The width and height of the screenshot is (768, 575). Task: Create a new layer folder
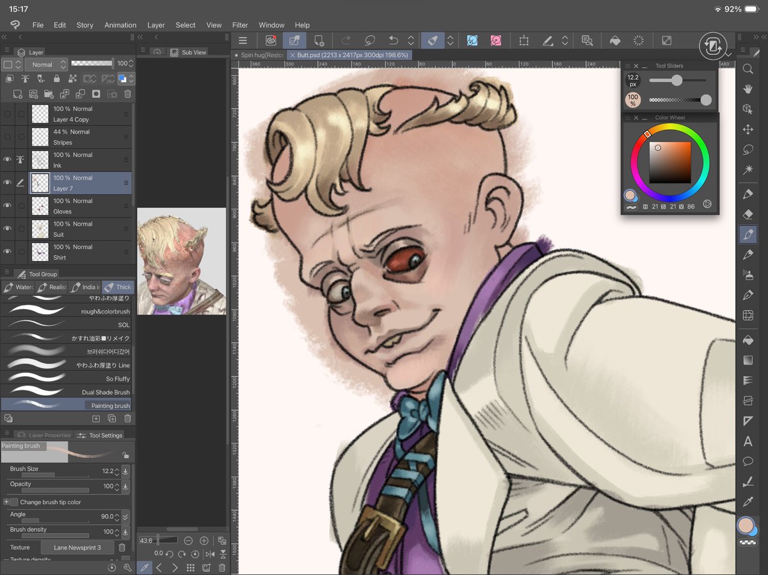click(49, 94)
